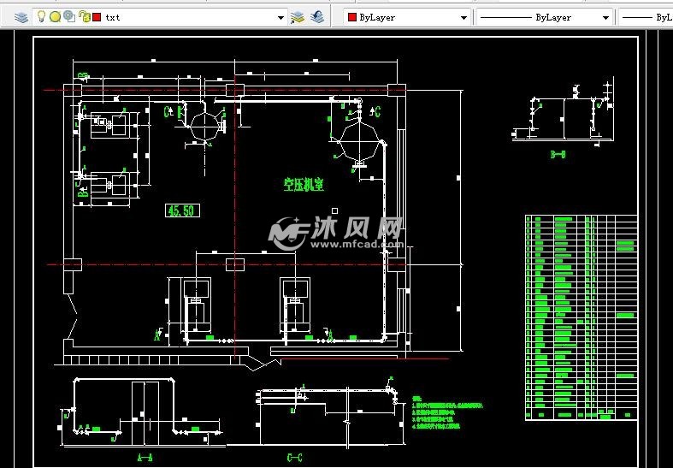Toggle viewport freeze icon of txt layer
673x468 pixels.
pyautogui.click(x=68, y=17)
